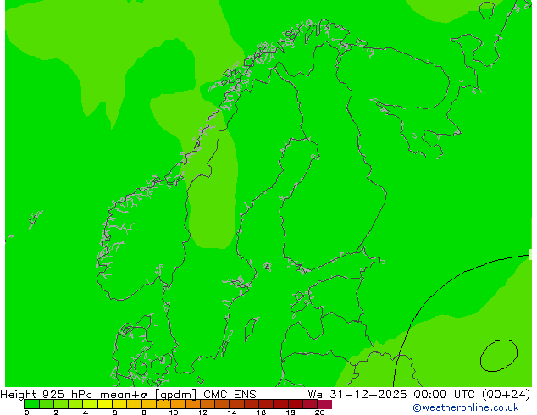Click the 'Height 925 hPa' title text
This screenshot has height=415, width=537.
47,395
